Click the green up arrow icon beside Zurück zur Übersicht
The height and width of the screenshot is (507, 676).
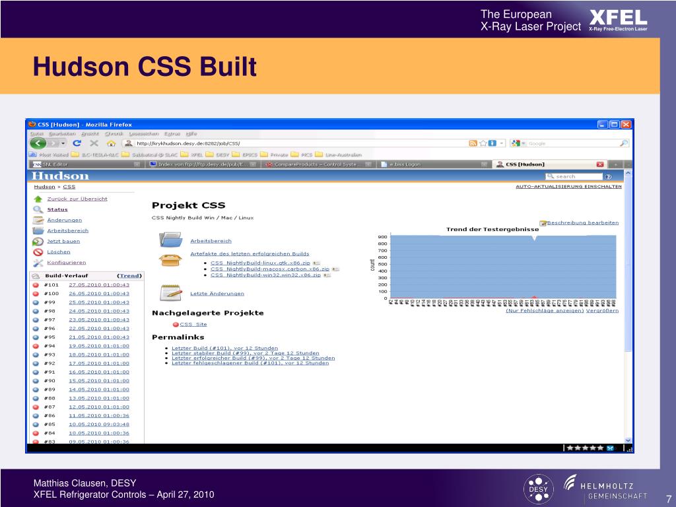click(x=38, y=199)
